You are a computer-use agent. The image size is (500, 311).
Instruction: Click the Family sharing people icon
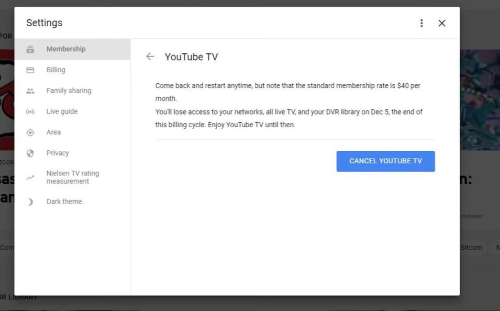tap(30, 91)
